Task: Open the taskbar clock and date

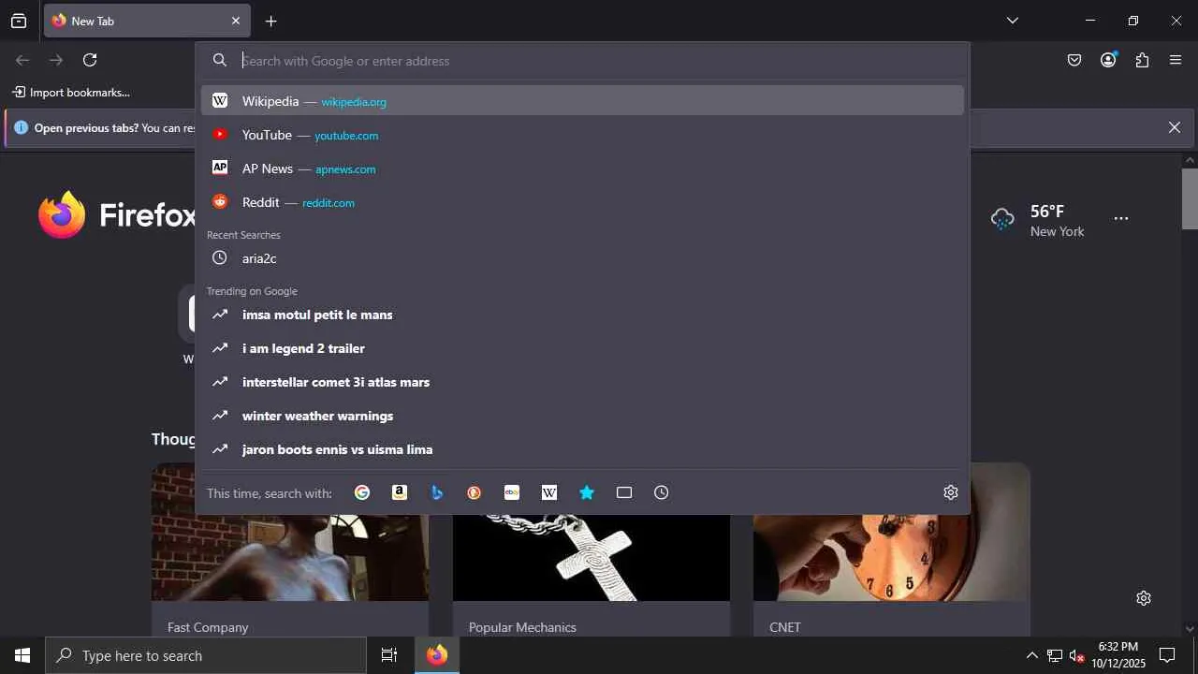Action: tap(1118, 655)
